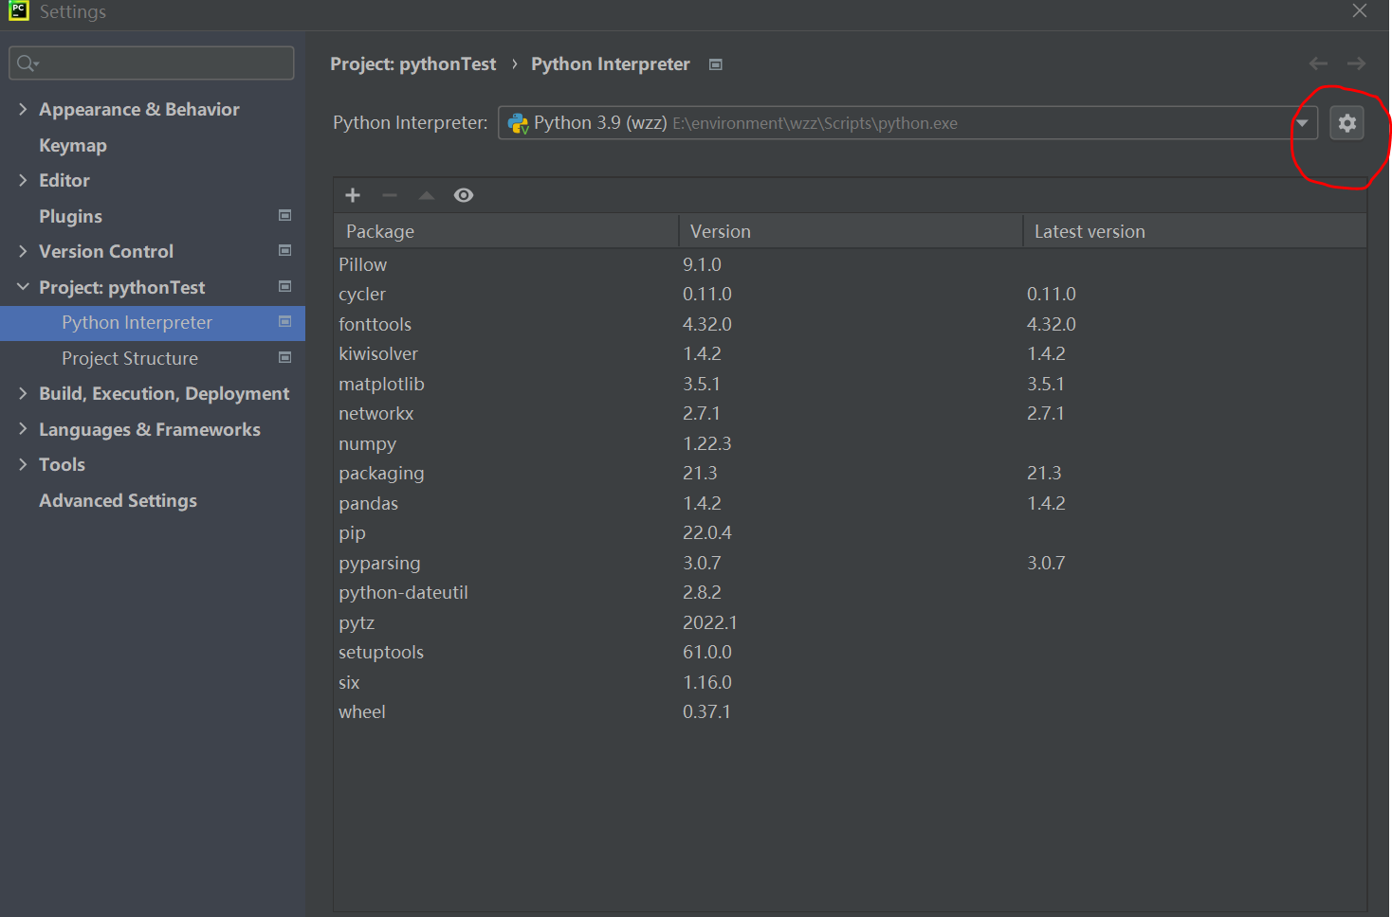The width and height of the screenshot is (1392, 917).
Task: Open Project Structure page
Action: point(130,358)
